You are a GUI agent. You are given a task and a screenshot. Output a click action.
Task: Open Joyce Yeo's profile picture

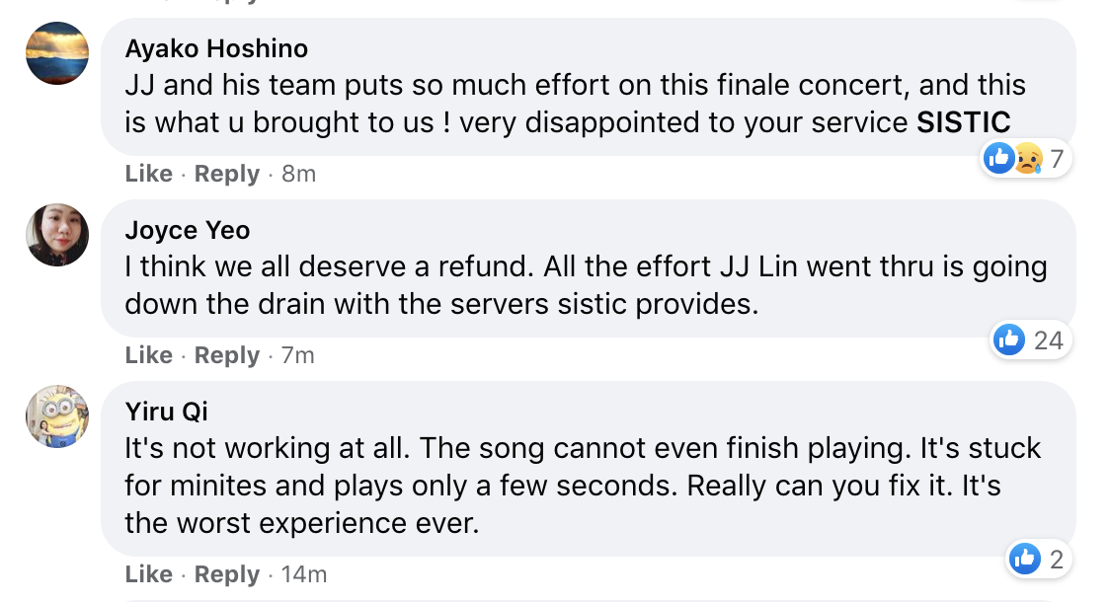pos(57,235)
